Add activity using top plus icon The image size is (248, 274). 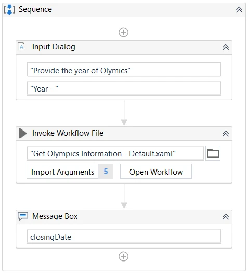pyautogui.click(x=124, y=32)
